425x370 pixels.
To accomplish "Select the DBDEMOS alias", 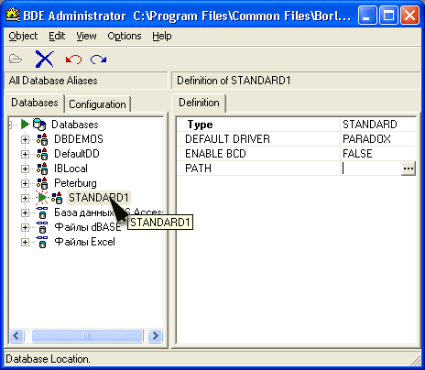I will pos(79,139).
